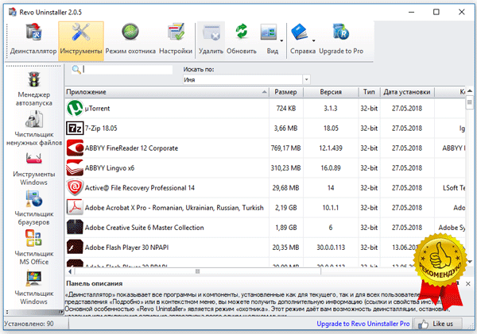Click version 16.0.89 cell
This screenshot has height=334, width=477.
pyautogui.click(x=331, y=168)
